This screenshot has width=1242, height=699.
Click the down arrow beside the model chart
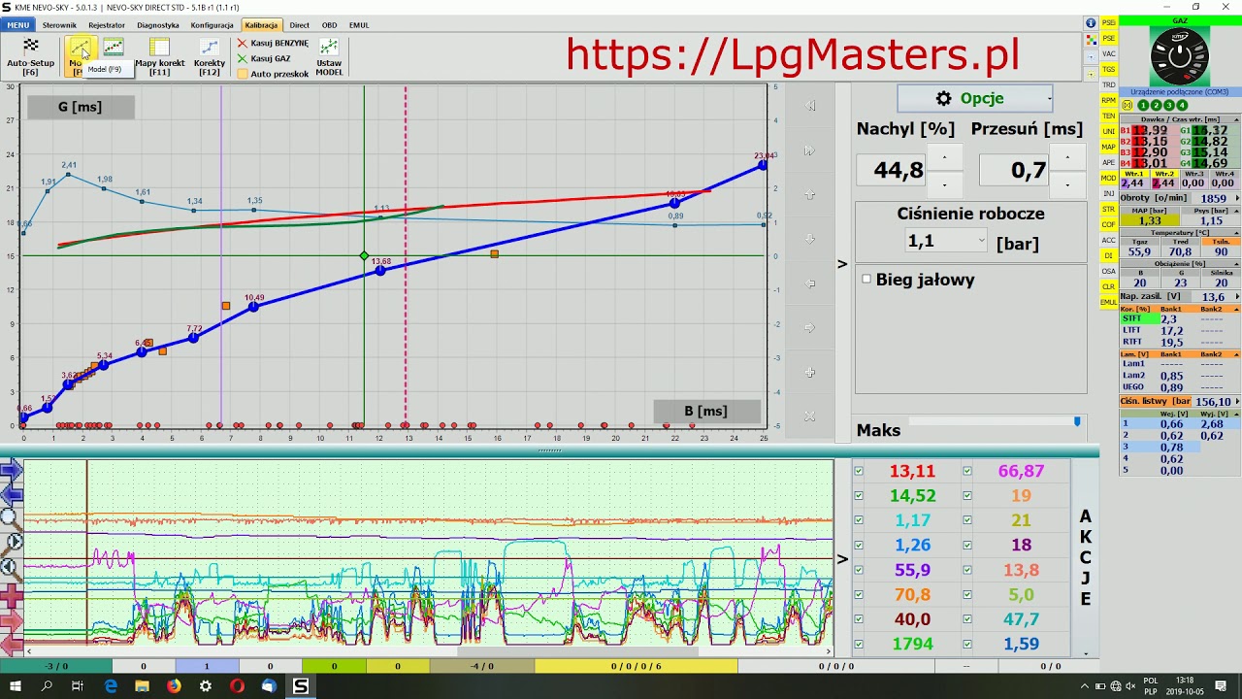pos(810,239)
